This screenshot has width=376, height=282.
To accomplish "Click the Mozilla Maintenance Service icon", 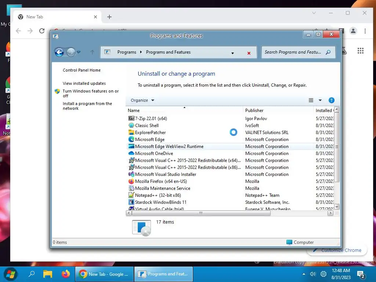I will 131,188.
